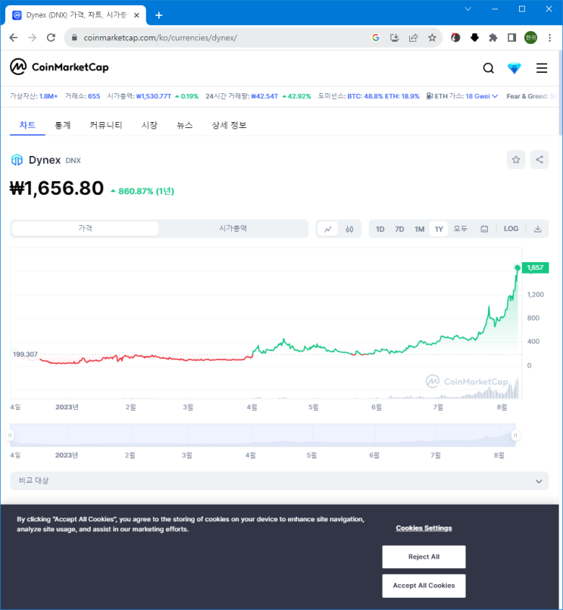Click the CoinMarketCap logo

tap(59, 67)
